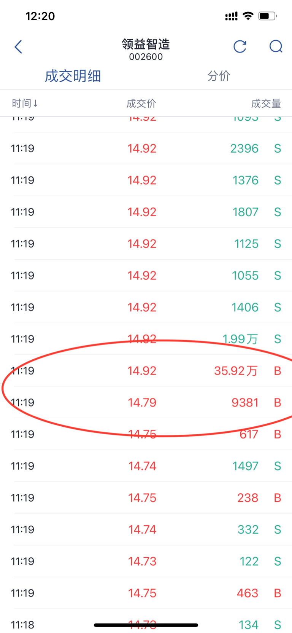Tap the cellular signal icon

[231, 16]
